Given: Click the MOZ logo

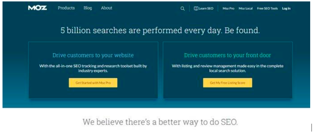Looking at the screenshot, I should pyautogui.click(x=37, y=8).
